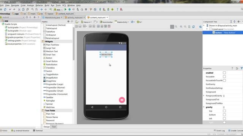Click the Copy icon in toolbar
The width and height of the screenshot is (243, 136).
pos(23,9)
